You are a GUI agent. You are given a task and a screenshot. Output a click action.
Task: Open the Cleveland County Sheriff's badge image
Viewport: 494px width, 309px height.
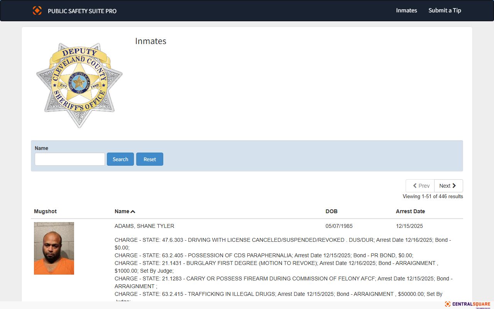(x=80, y=85)
